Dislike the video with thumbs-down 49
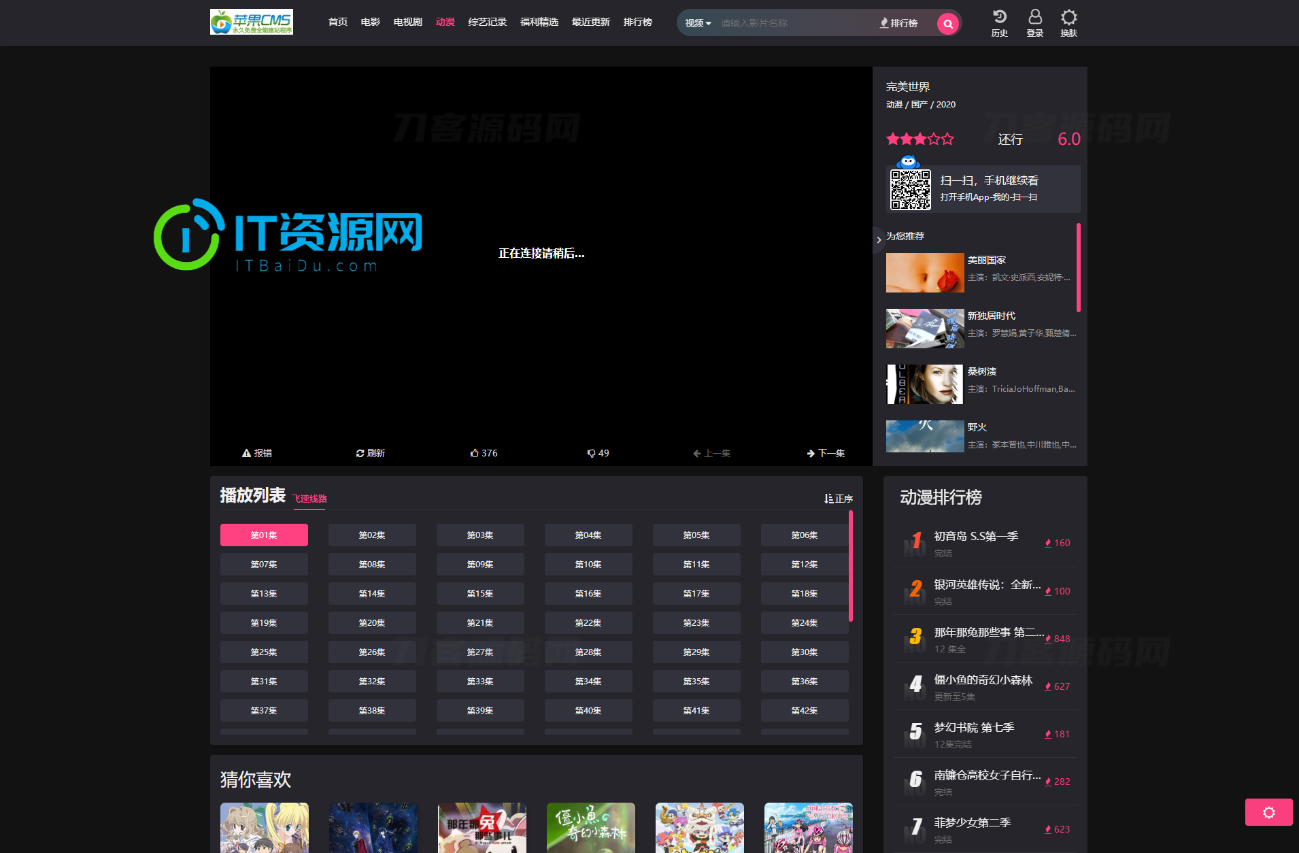 (598, 453)
